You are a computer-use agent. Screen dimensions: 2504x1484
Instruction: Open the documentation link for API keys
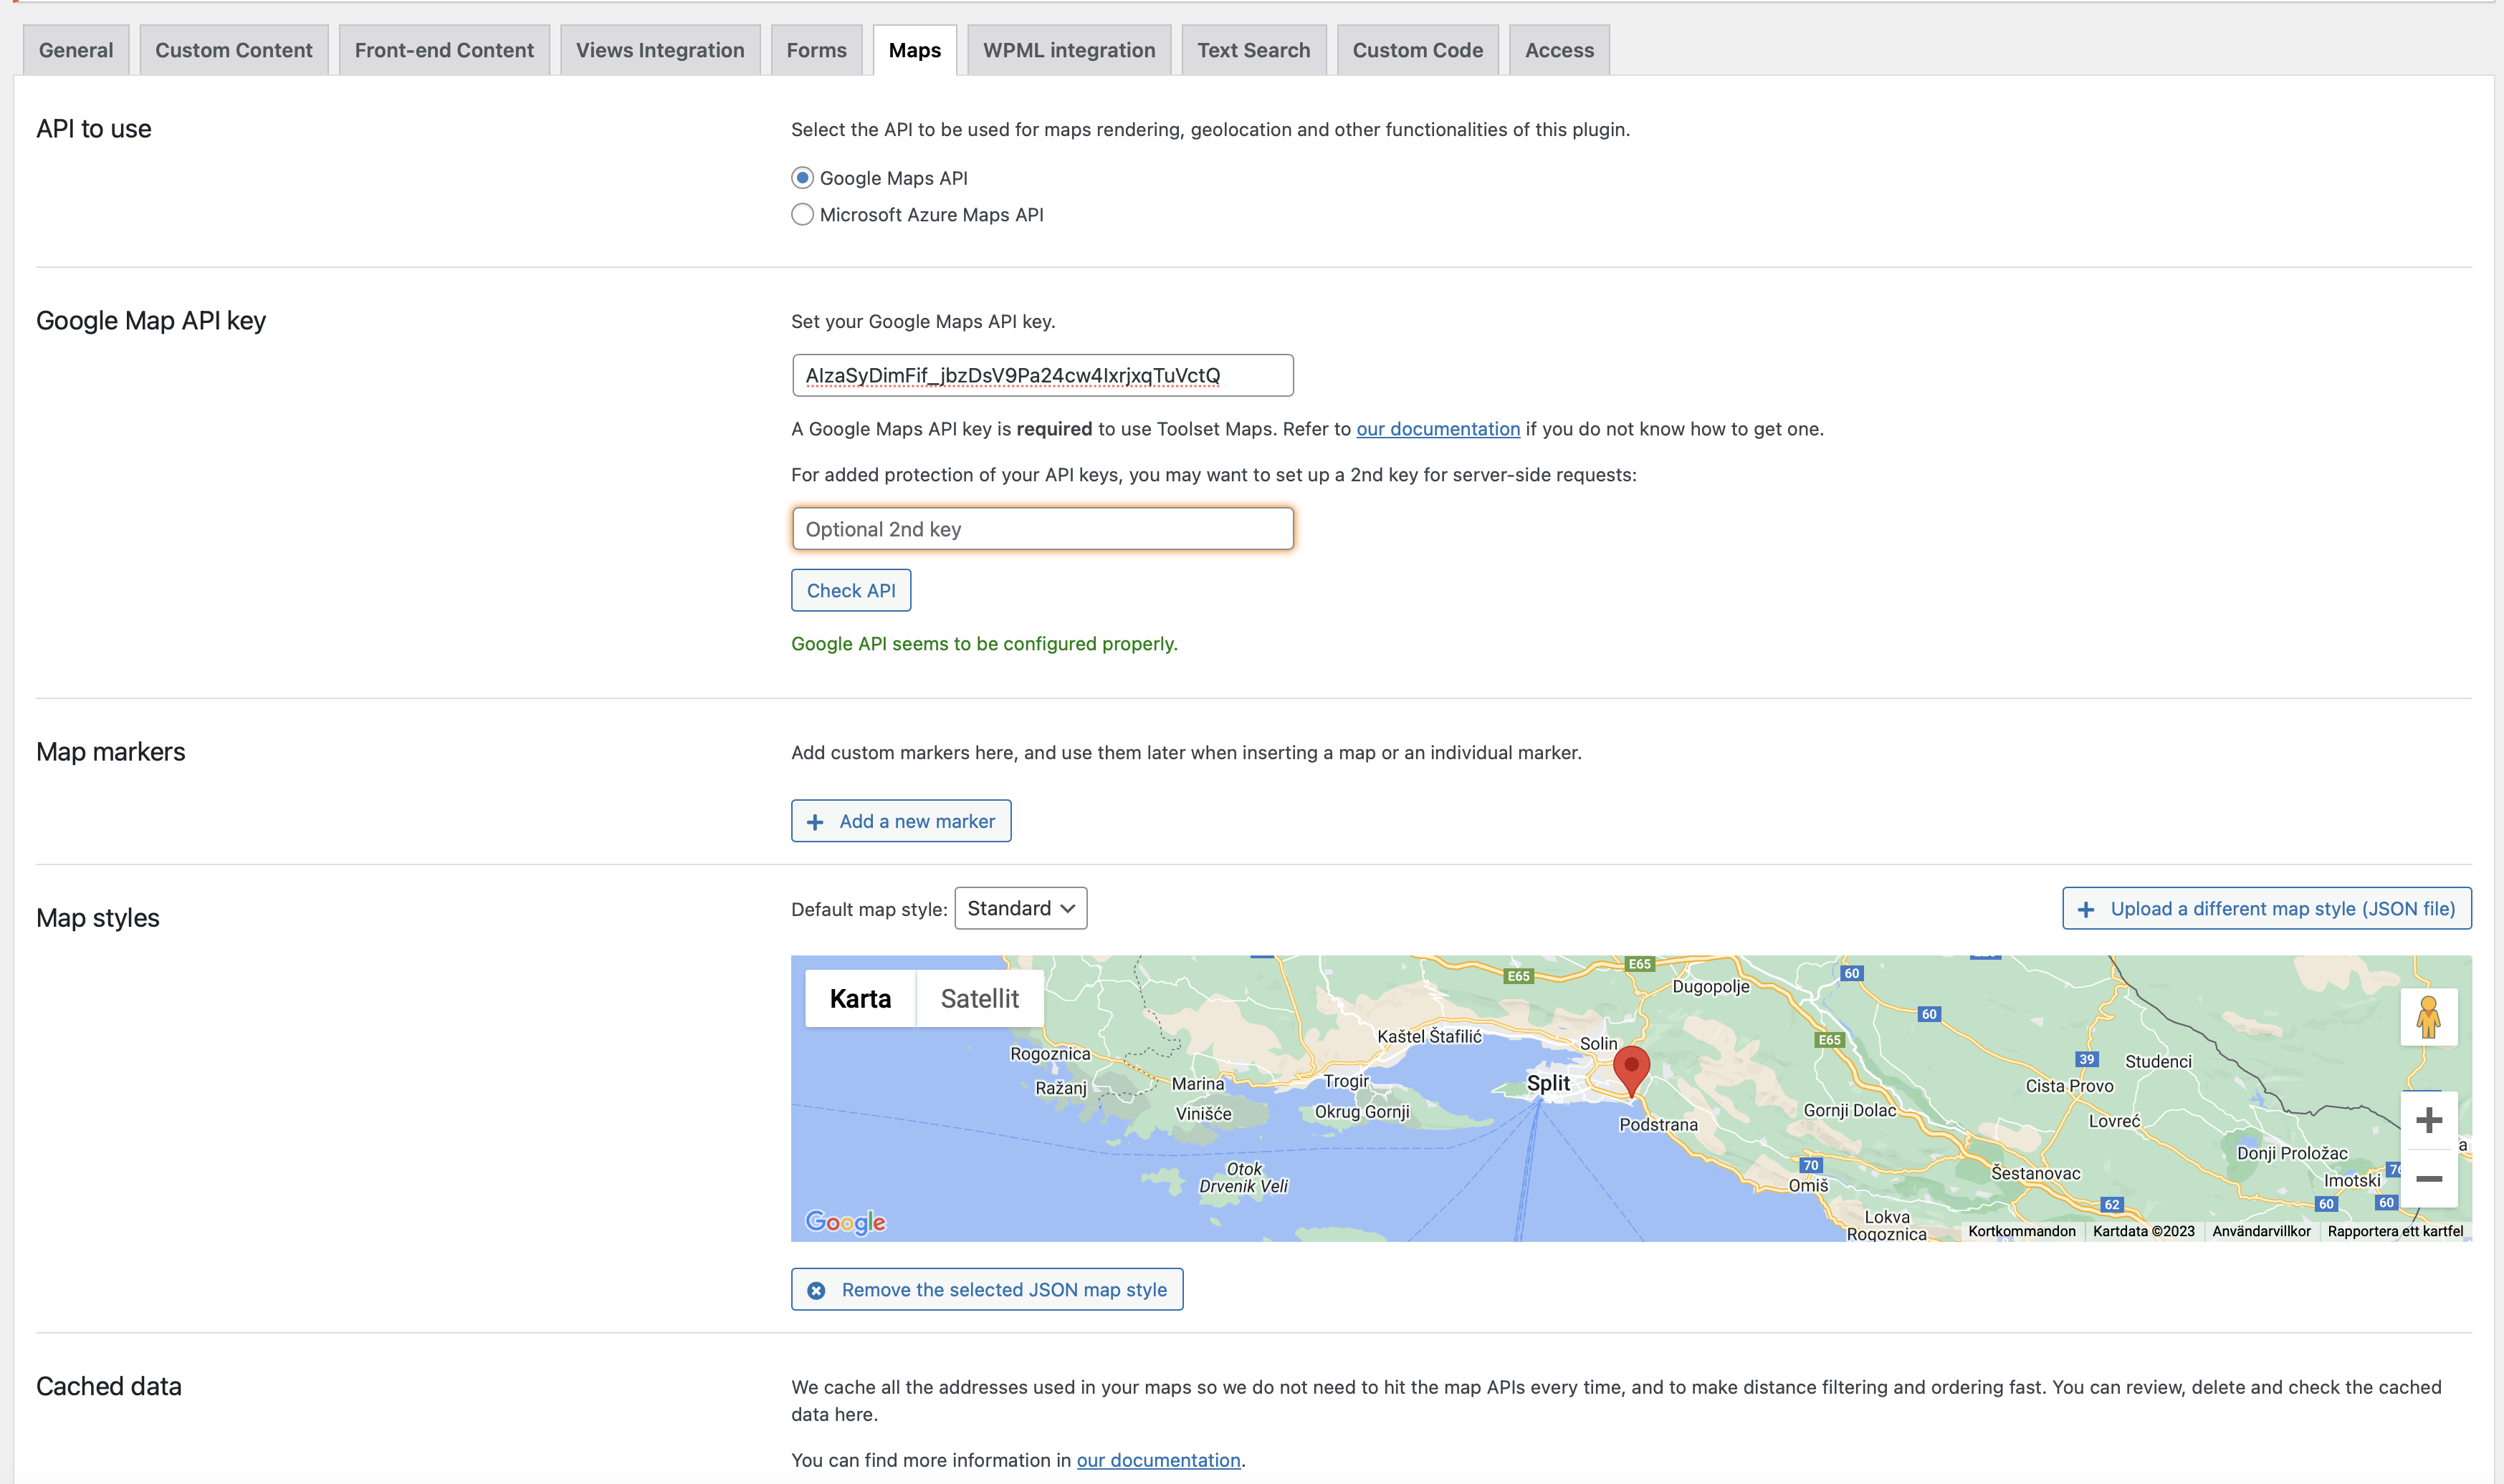[1438, 429]
